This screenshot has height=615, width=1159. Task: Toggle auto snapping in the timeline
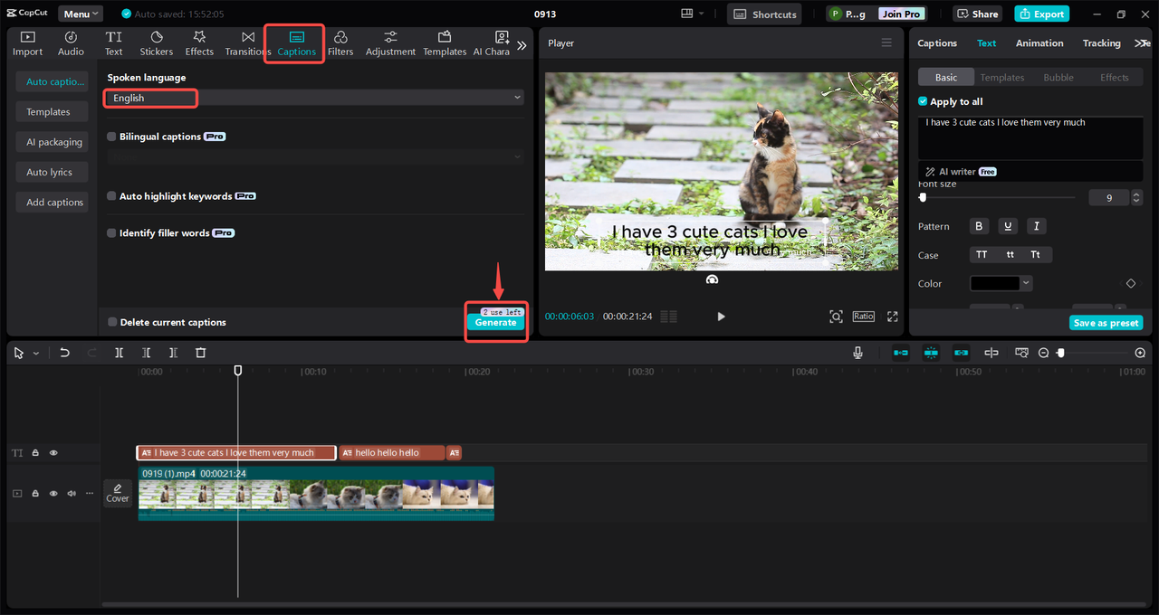point(931,353)
